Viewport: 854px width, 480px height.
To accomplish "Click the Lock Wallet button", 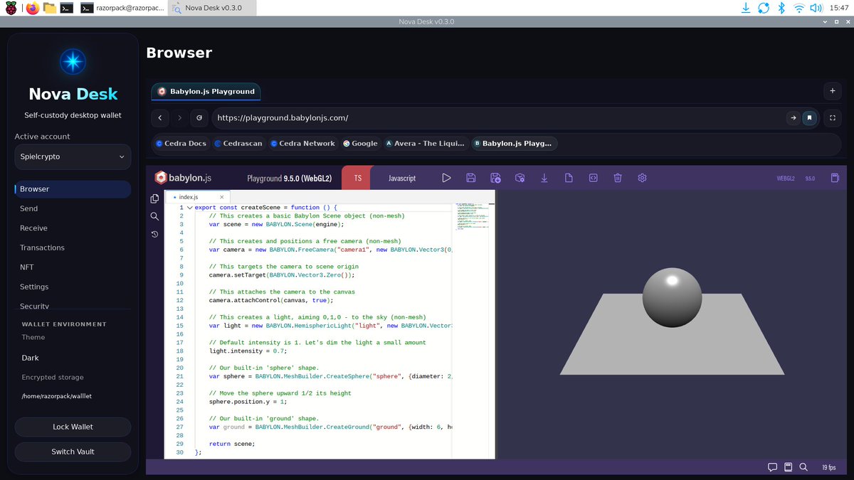I will pyautogui.click(x=73, y=427).
